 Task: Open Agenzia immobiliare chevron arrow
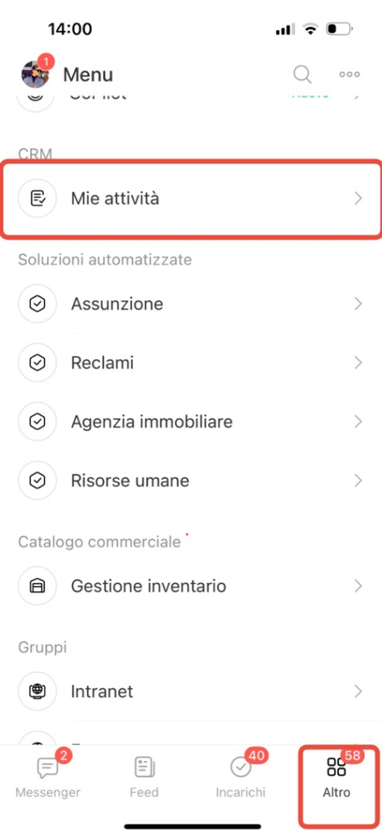pos(358,422)
